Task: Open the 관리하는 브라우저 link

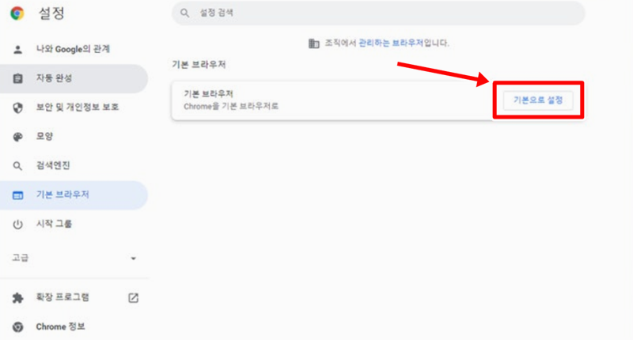Action: 391,43
